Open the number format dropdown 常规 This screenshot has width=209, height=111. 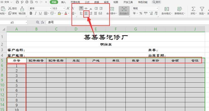[x=157, y=8]
